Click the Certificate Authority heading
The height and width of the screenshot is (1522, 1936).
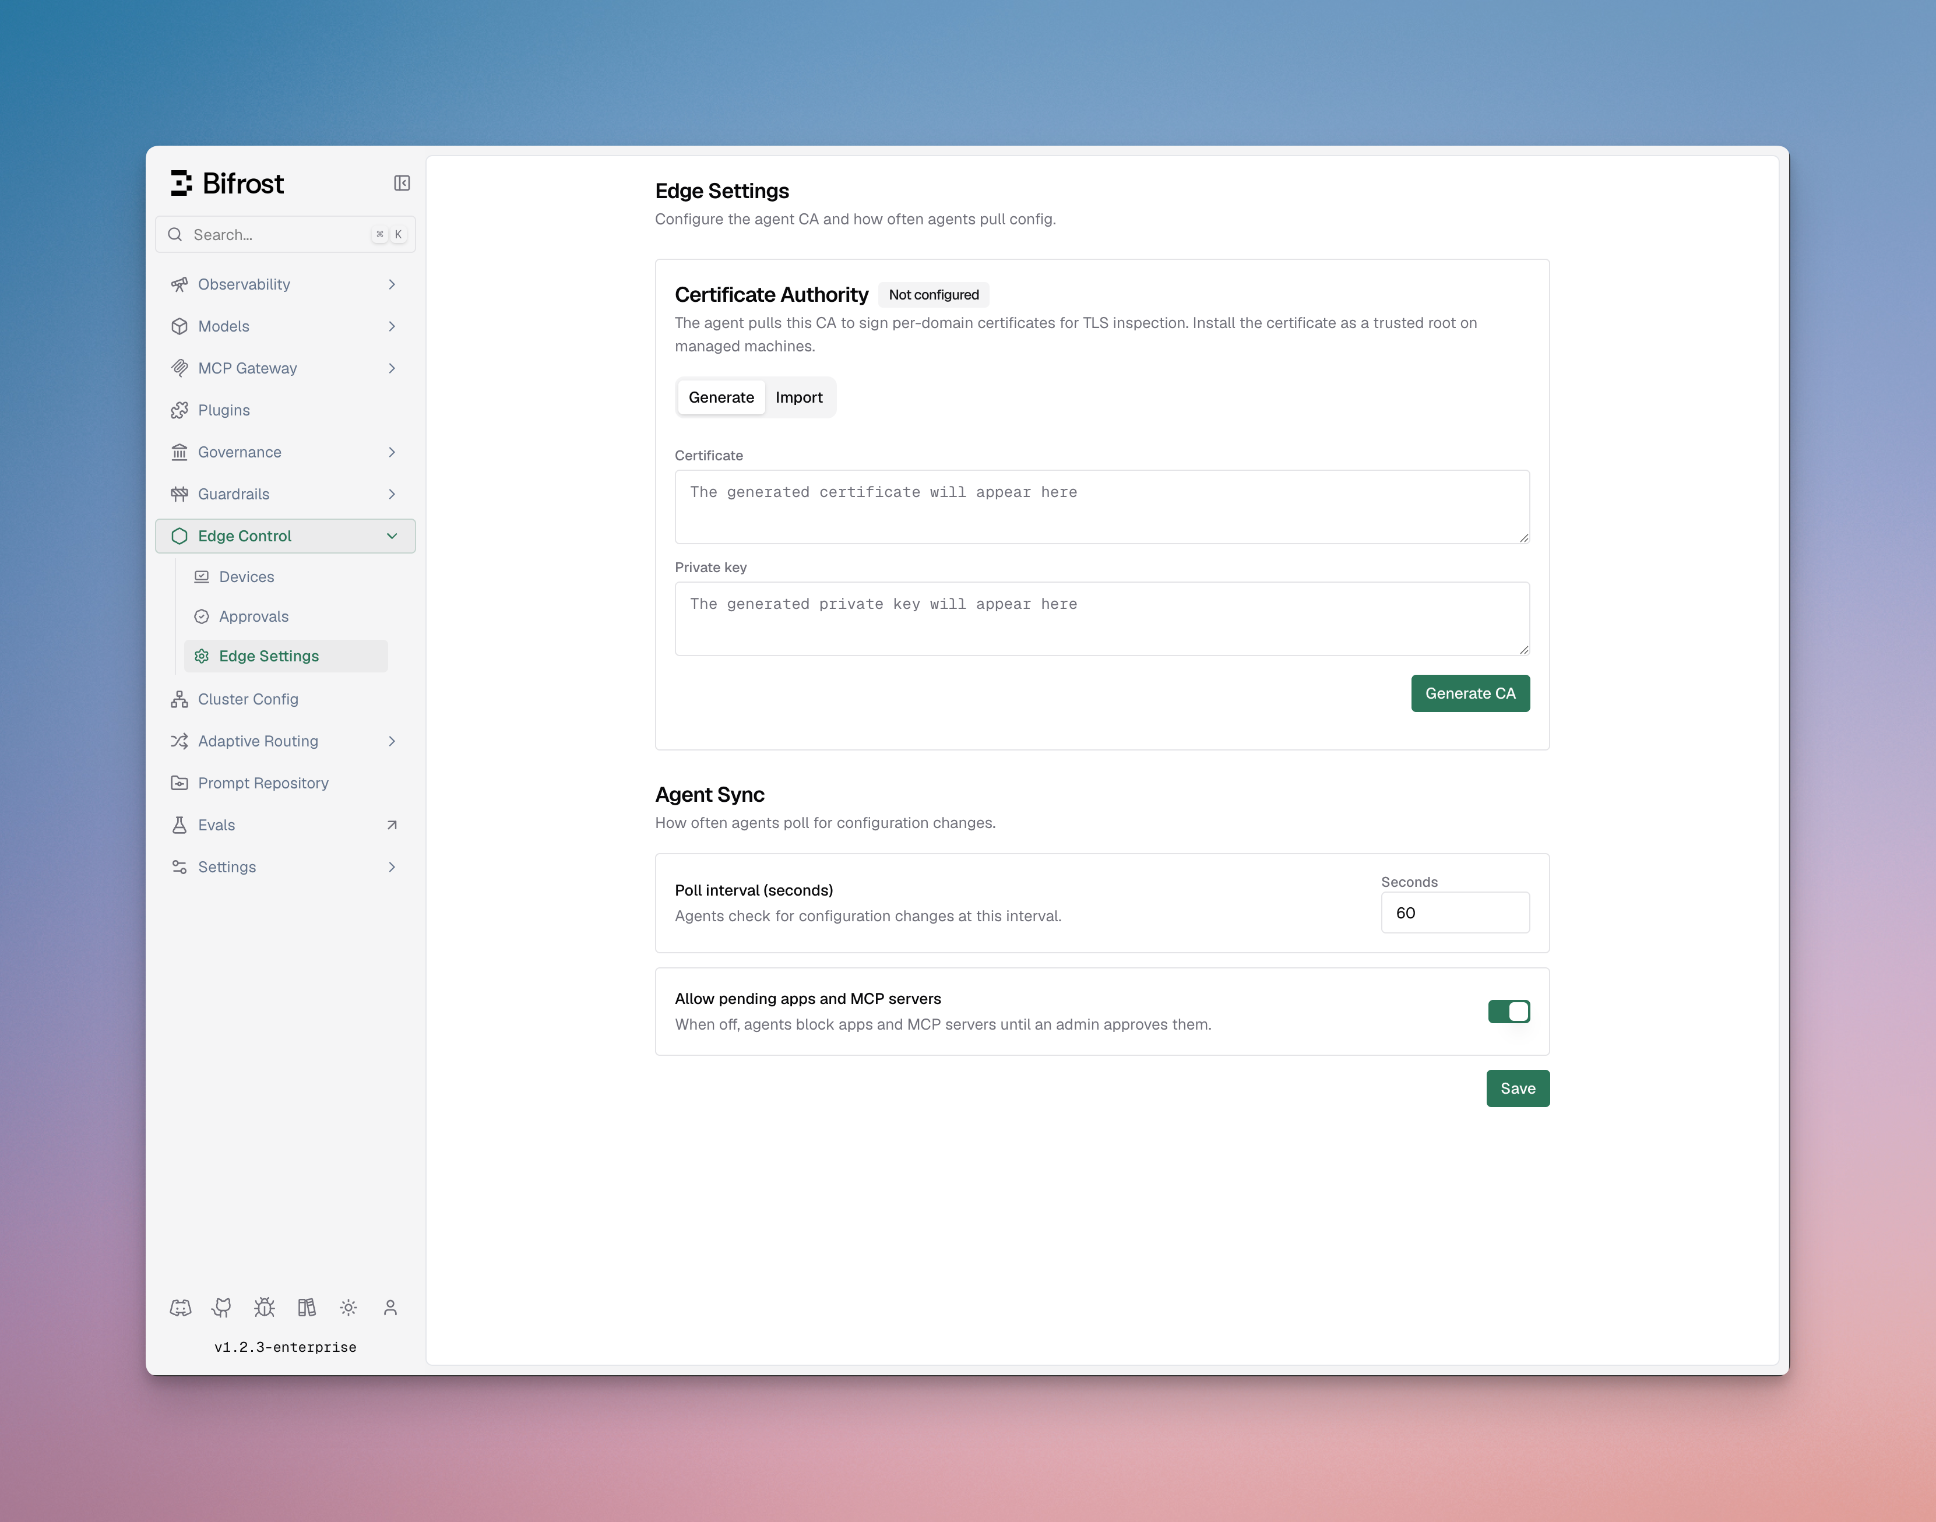click(771, 295)
